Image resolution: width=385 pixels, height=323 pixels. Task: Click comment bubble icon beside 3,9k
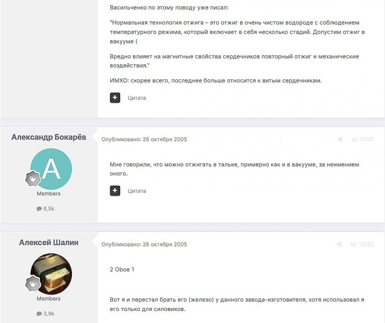click(x=39, y=314)
